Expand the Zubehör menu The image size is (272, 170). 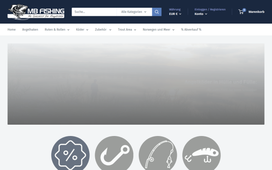coord(103,29)
